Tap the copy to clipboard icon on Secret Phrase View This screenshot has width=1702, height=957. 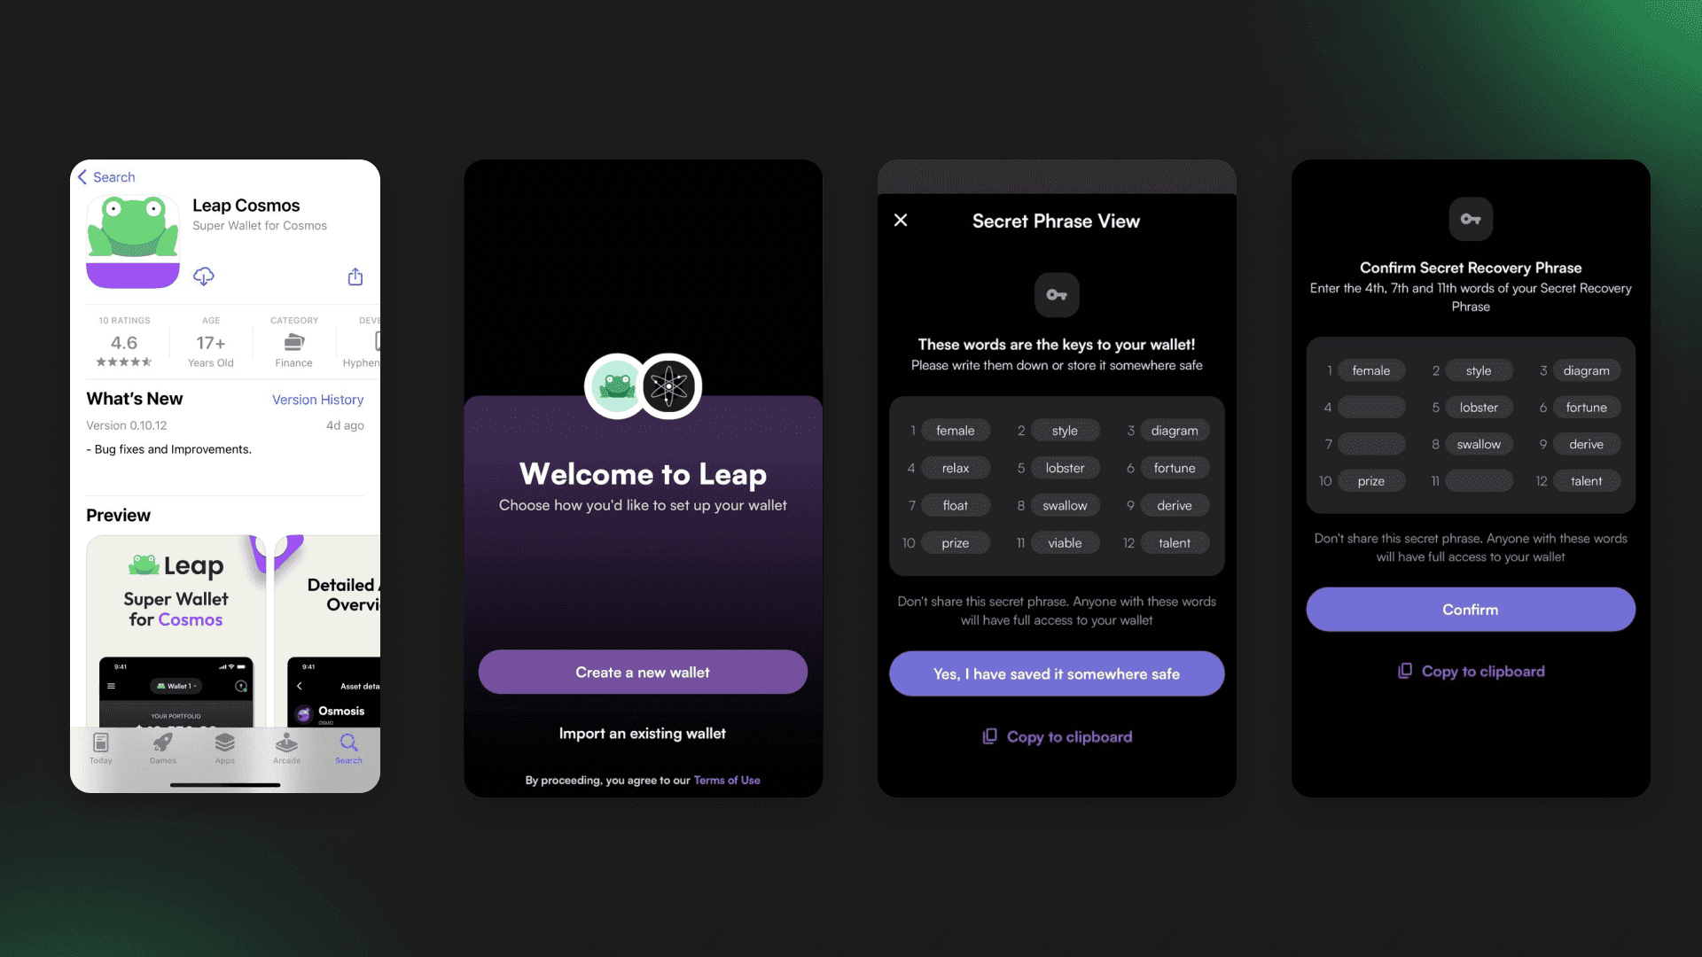(989, 735)
